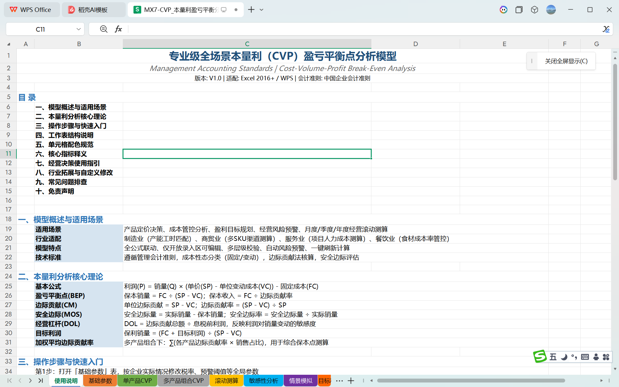This screenshot has height=387, width=619.
Task: Select the MX7-CVP document tab
Action: [186, 10]
